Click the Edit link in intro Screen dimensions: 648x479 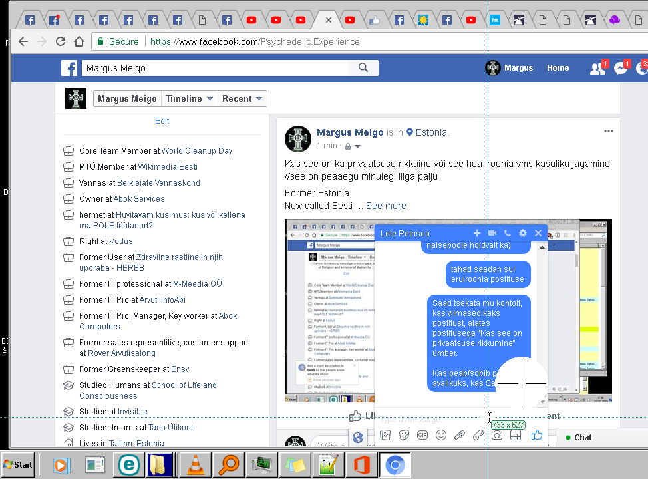[x=162, y=120]
